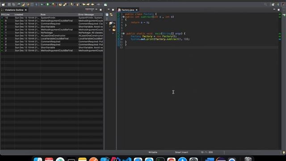286x161 pixels.
Task: Click the toolbar search magnifier icon
Action: [265, 4]
